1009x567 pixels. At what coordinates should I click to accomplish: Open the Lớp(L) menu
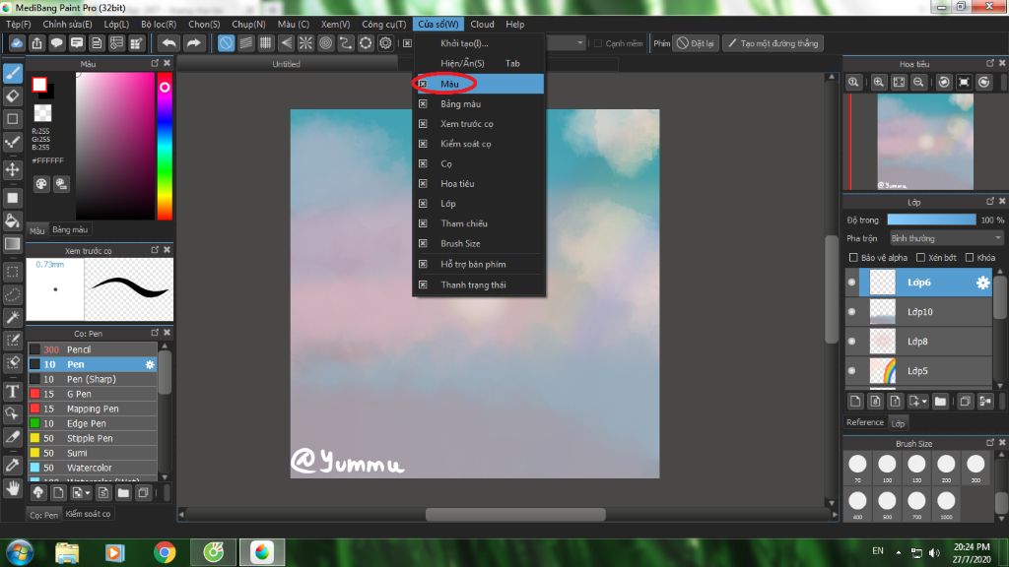pyautogui.click(x=116, y=24)
